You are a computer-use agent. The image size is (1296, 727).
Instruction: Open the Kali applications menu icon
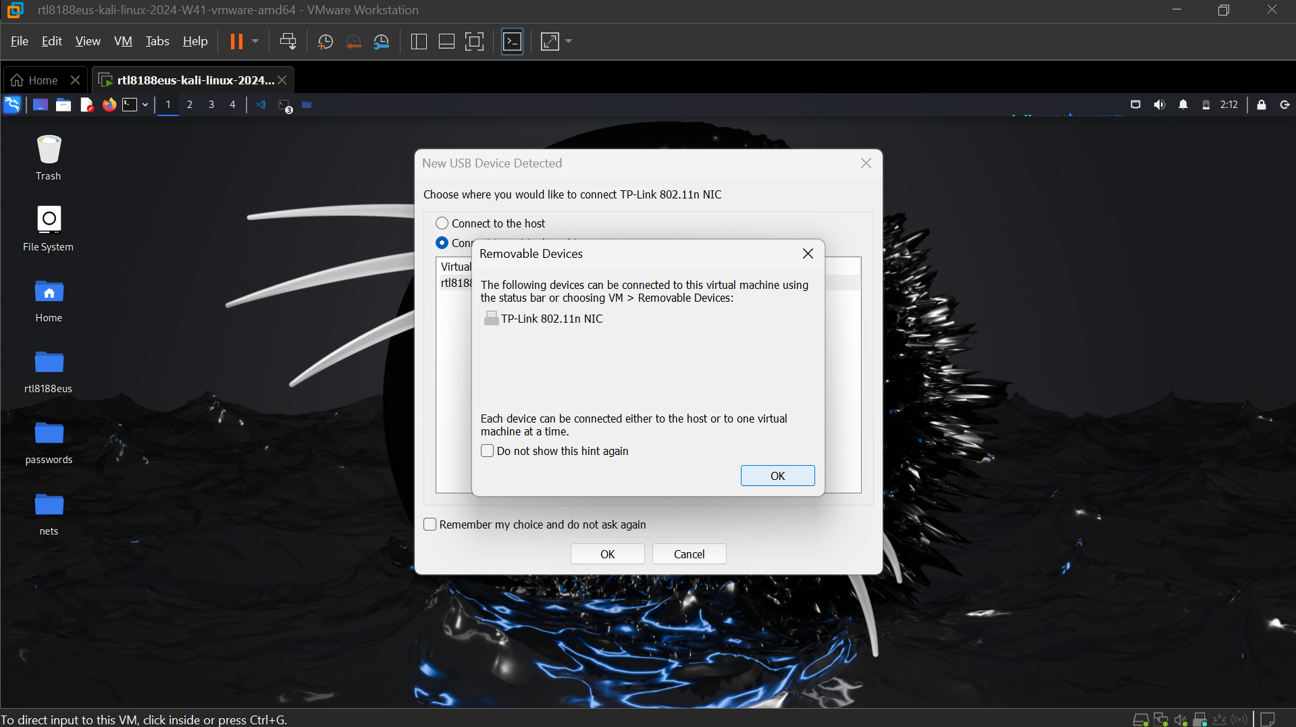coord(12,105)
